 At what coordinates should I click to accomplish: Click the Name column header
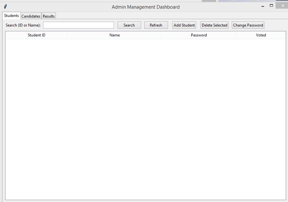115,35
